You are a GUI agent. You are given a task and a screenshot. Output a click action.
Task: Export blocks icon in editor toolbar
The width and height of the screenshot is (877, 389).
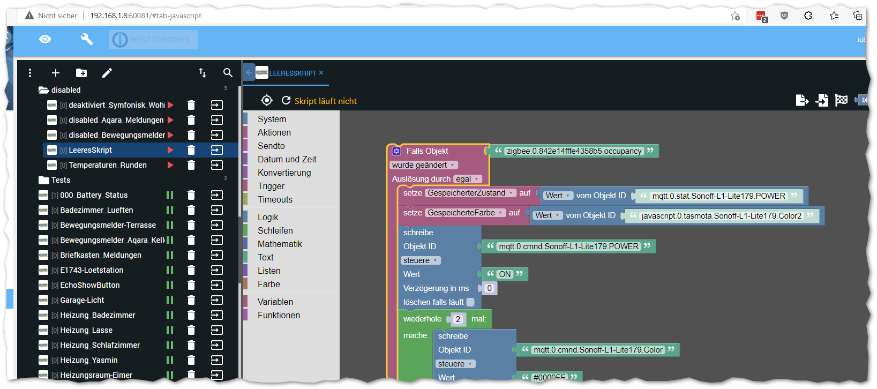click(x=802, y=100)
